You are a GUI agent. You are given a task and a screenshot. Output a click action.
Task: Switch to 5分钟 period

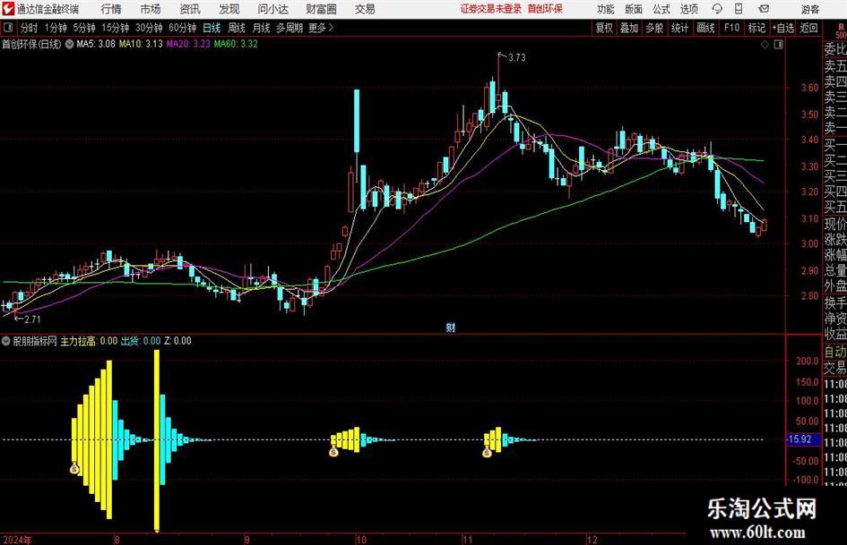pyautogui.click(x=83, y=28)
